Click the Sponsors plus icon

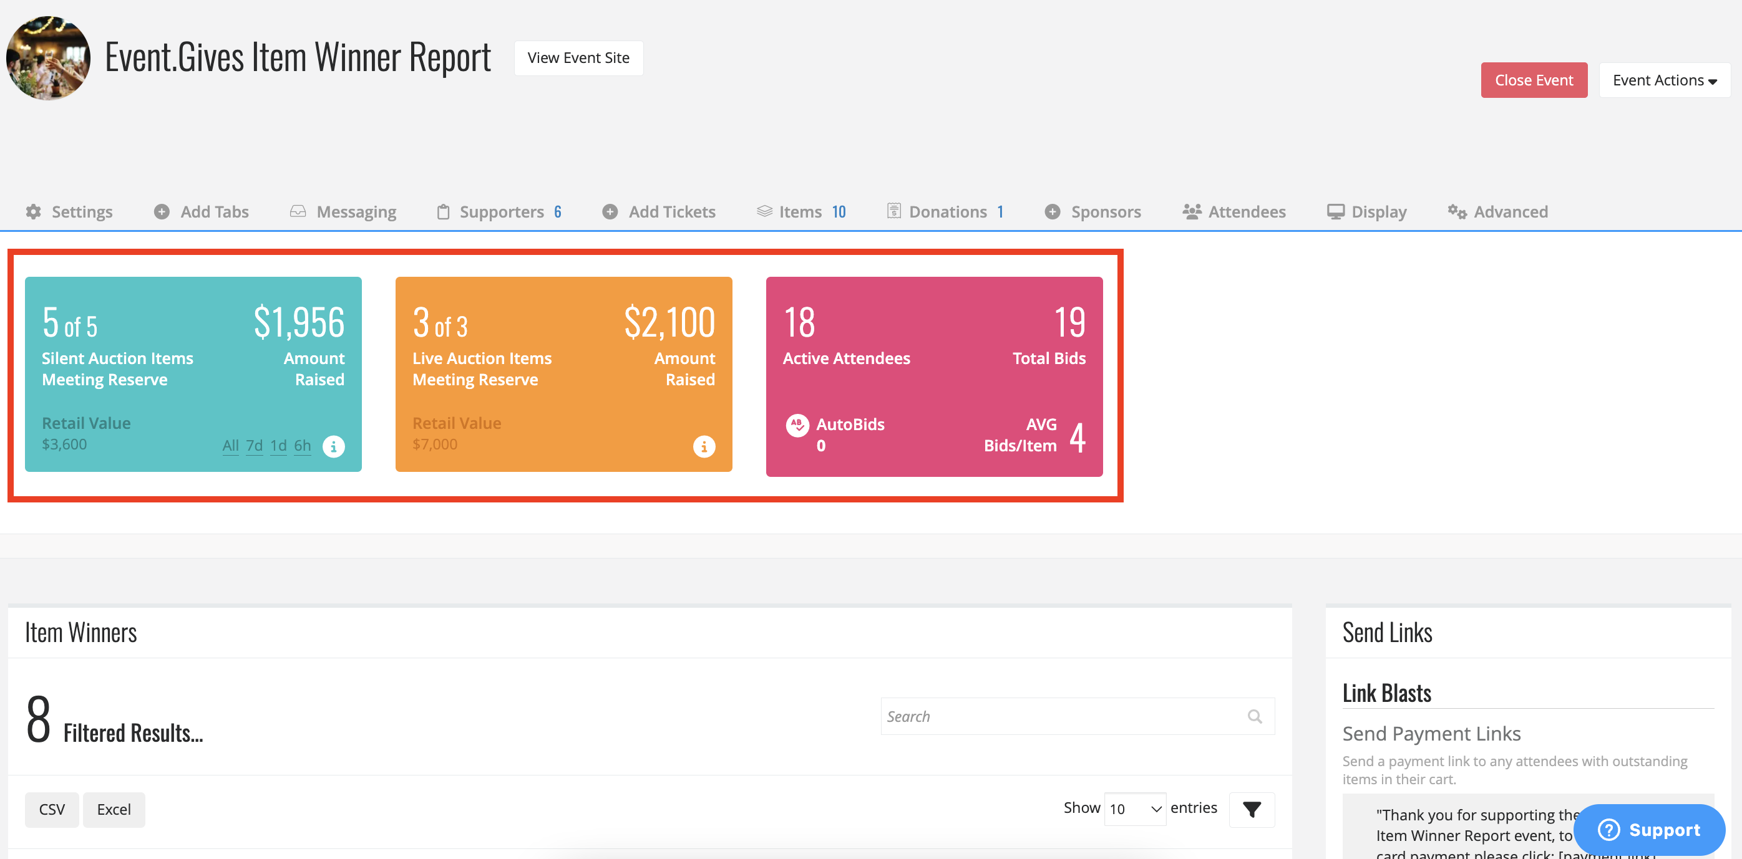[1052, 211]
